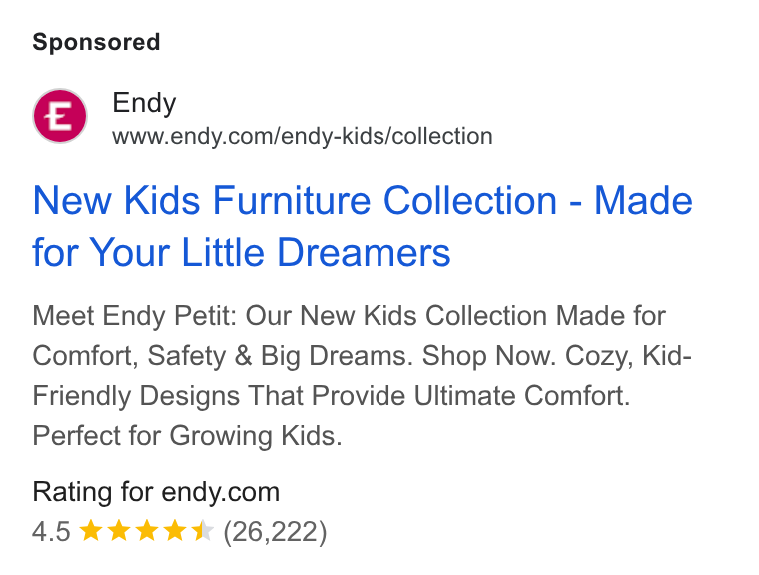Click the 4.5 rating number
759x575 pixels.
click(x=51, y=531)
